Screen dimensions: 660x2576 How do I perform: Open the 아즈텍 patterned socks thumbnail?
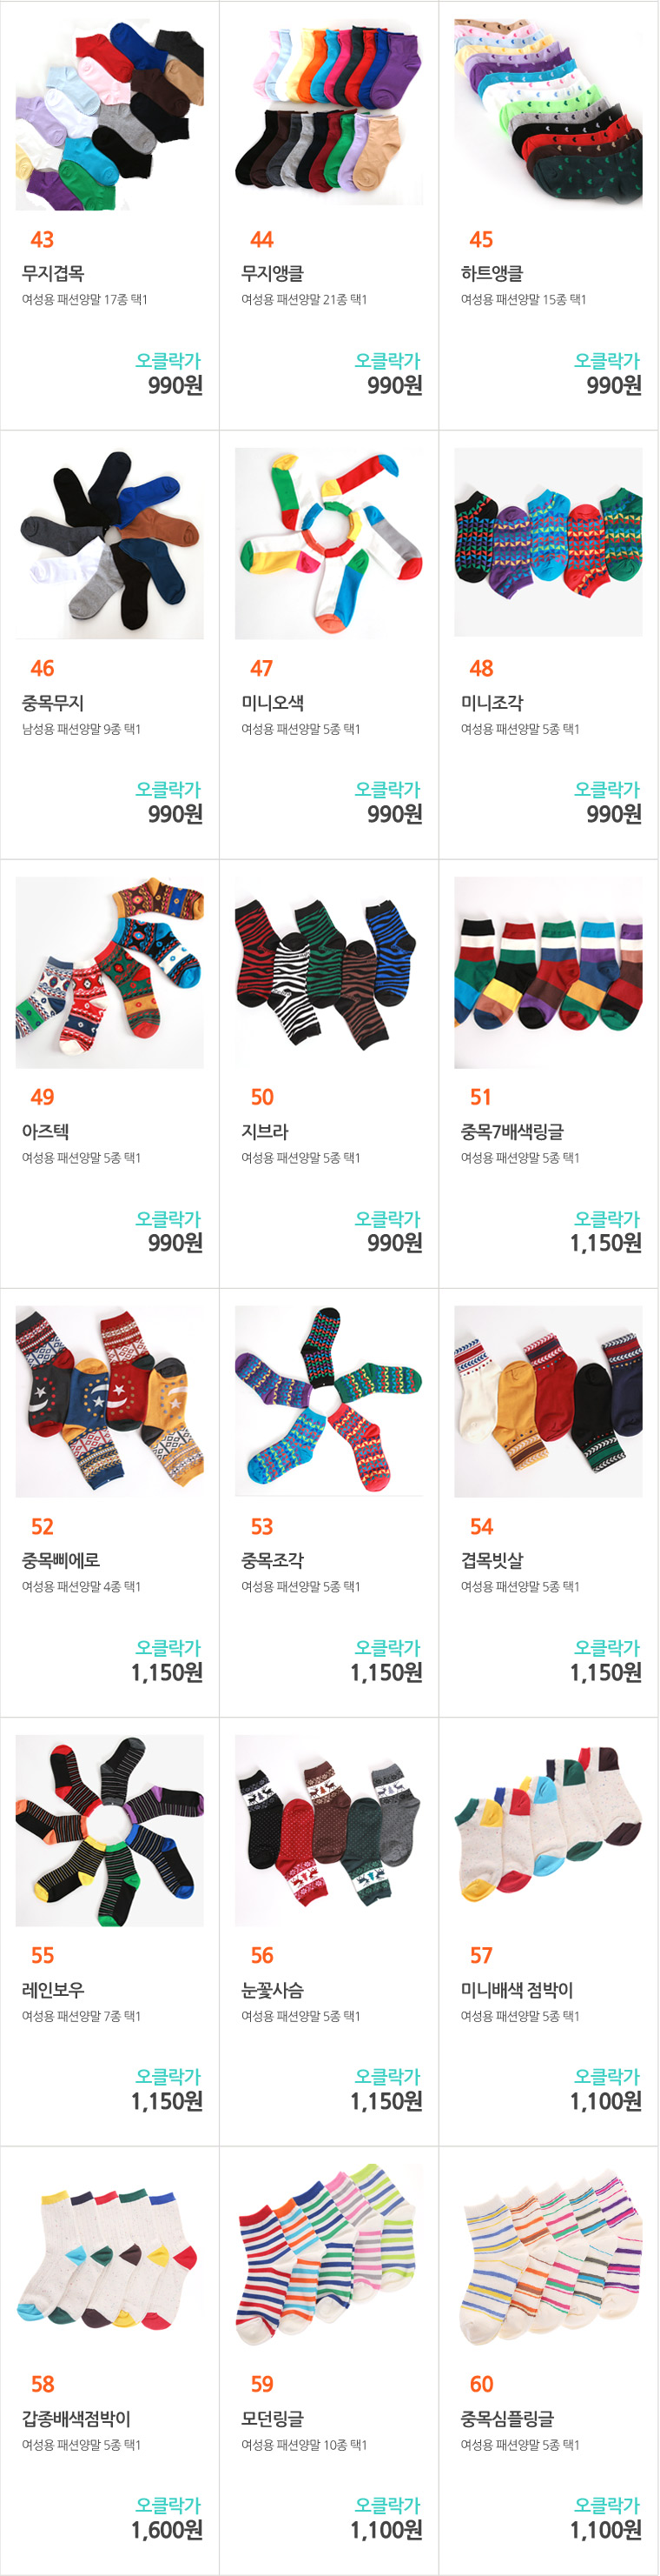109,972
